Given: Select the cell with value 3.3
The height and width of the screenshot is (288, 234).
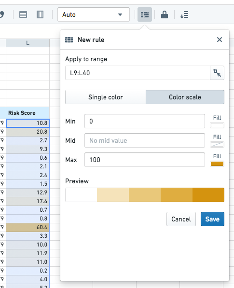Looking at the screenshot, I should 28,236.
